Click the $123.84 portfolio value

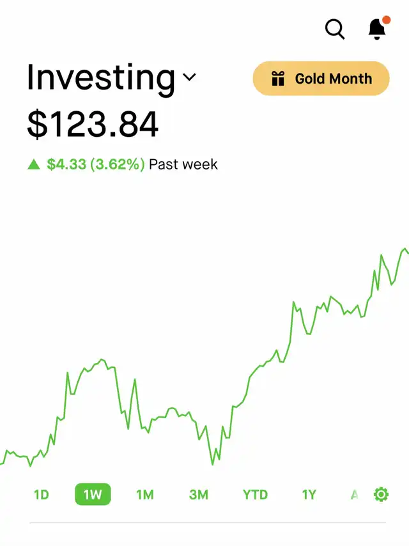(x=93, y=124)
